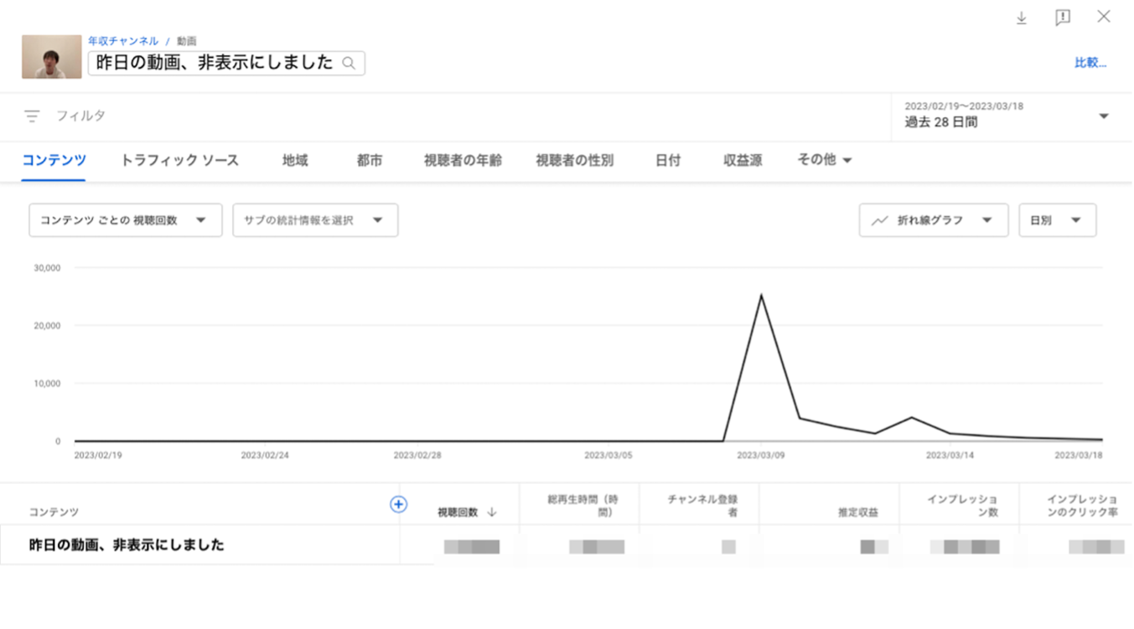1134x629 pixels.
Task: Click the 比較... link
Action: [x=1090, y=63]
